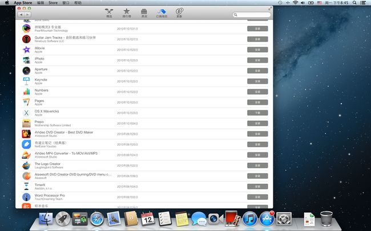
Task: Open the 帮助 (Help) menu
Action: tap(78, 3)
